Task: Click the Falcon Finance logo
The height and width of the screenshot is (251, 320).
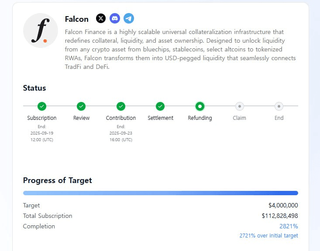Action: [x=41, y=31]
